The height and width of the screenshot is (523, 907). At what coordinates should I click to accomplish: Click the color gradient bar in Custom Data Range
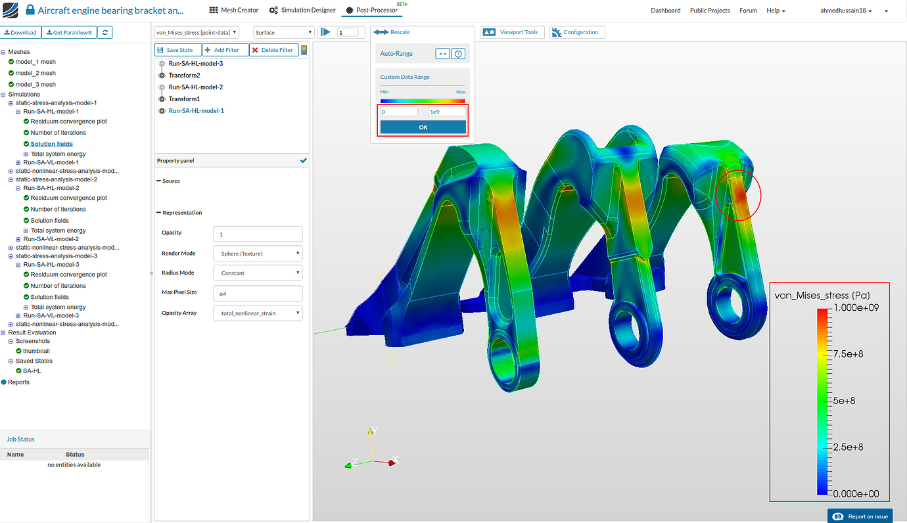tap(423, 101)
